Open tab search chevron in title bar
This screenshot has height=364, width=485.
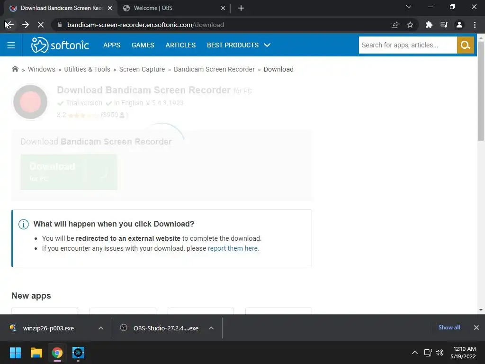[x=409, y=7]
